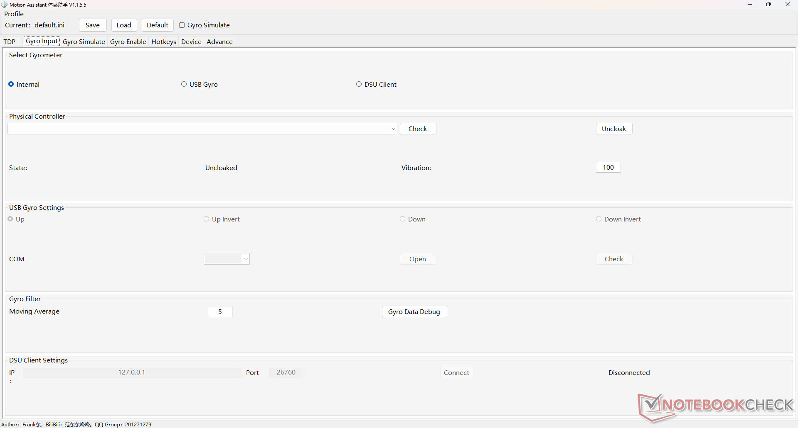Close the Motion Assistant window
798x428 pixels.
click(x=787, y=5)
